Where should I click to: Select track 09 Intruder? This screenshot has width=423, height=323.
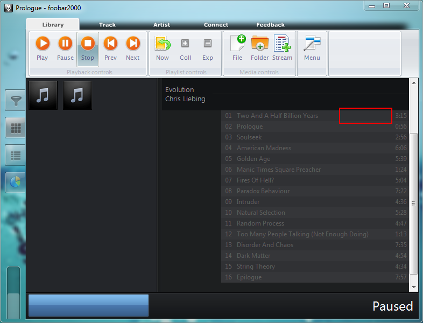click(x=314, y=202)
